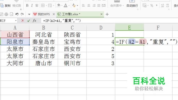Select cell containing 秦皇岛市
The height and width of the screenshot is (100, 178).
[x=43, y=42]
